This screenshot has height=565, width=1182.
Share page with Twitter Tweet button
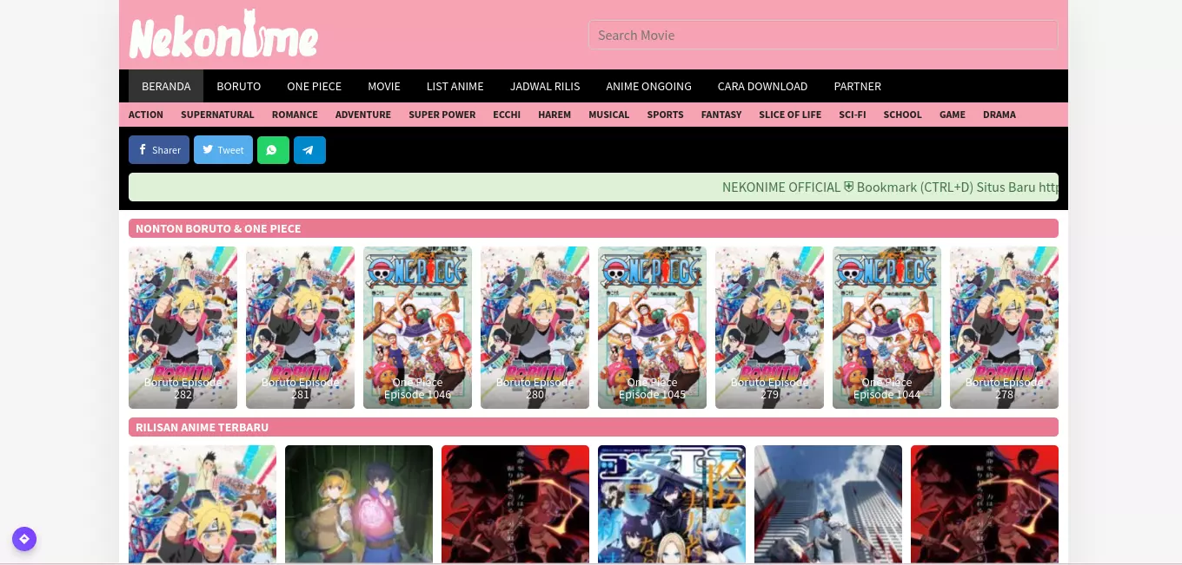coord(223,149)
